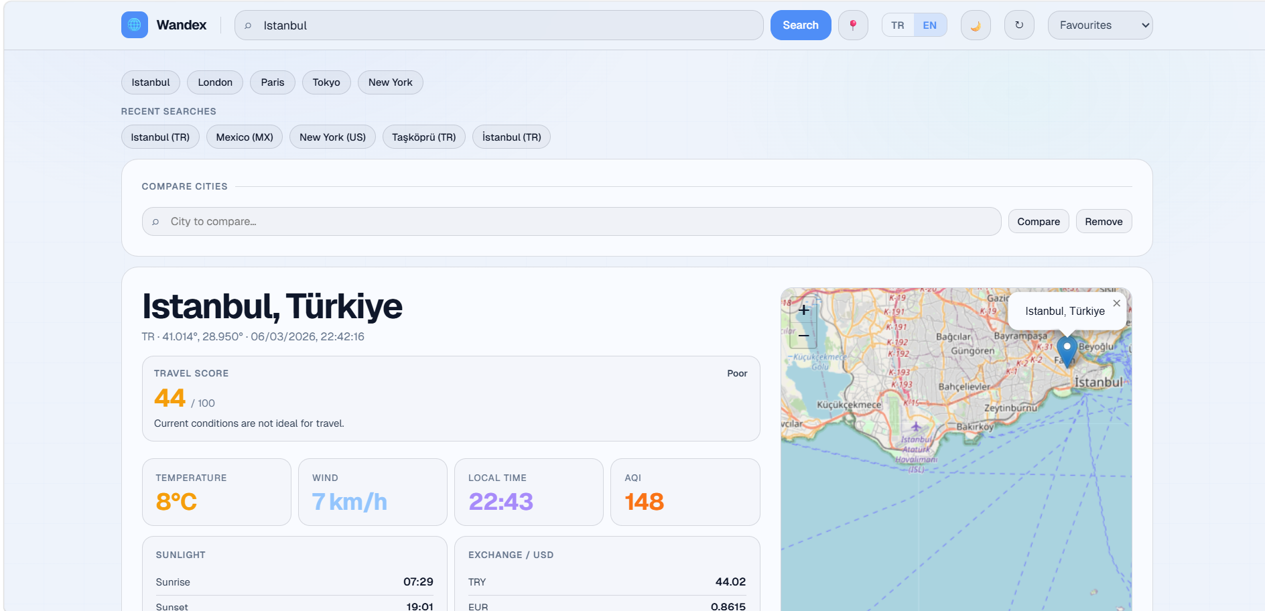Click the Küçükçekmece label on the map
This screenshot has height=611, width=1265.
(x=849, y=405)
